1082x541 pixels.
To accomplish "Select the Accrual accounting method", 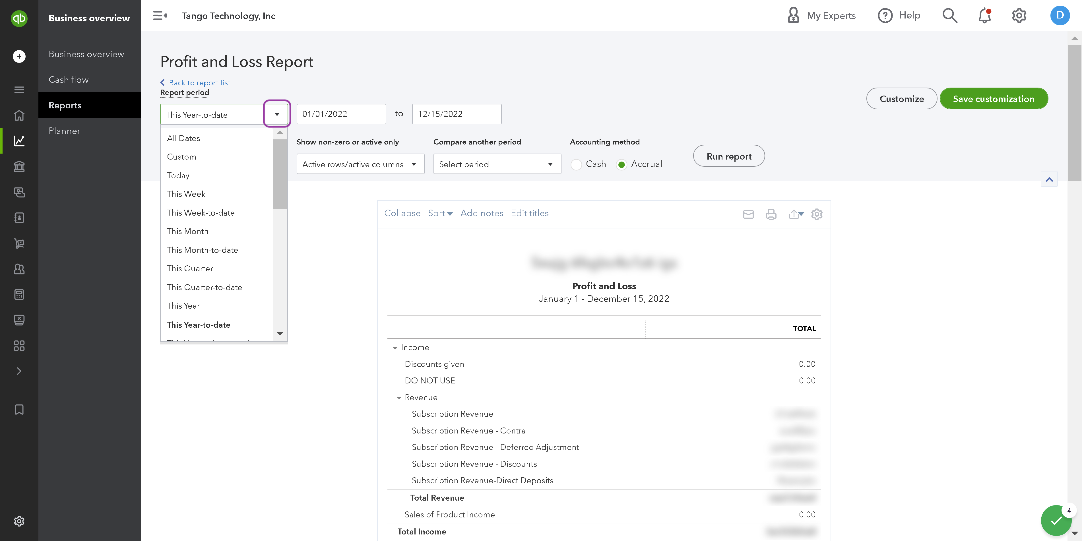I will (621, 164).
